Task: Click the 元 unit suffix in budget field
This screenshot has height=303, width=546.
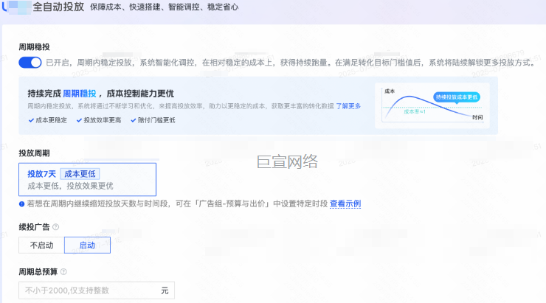Action: point(165,290)
